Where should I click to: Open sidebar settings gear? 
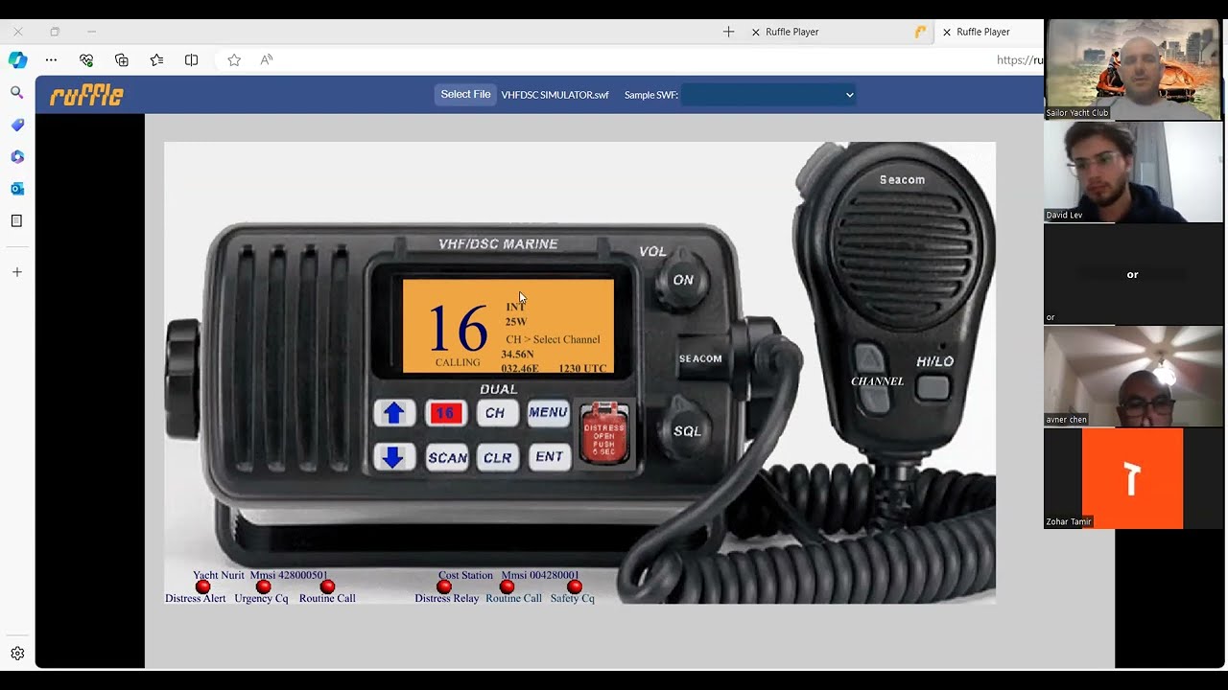click(17, 654)
